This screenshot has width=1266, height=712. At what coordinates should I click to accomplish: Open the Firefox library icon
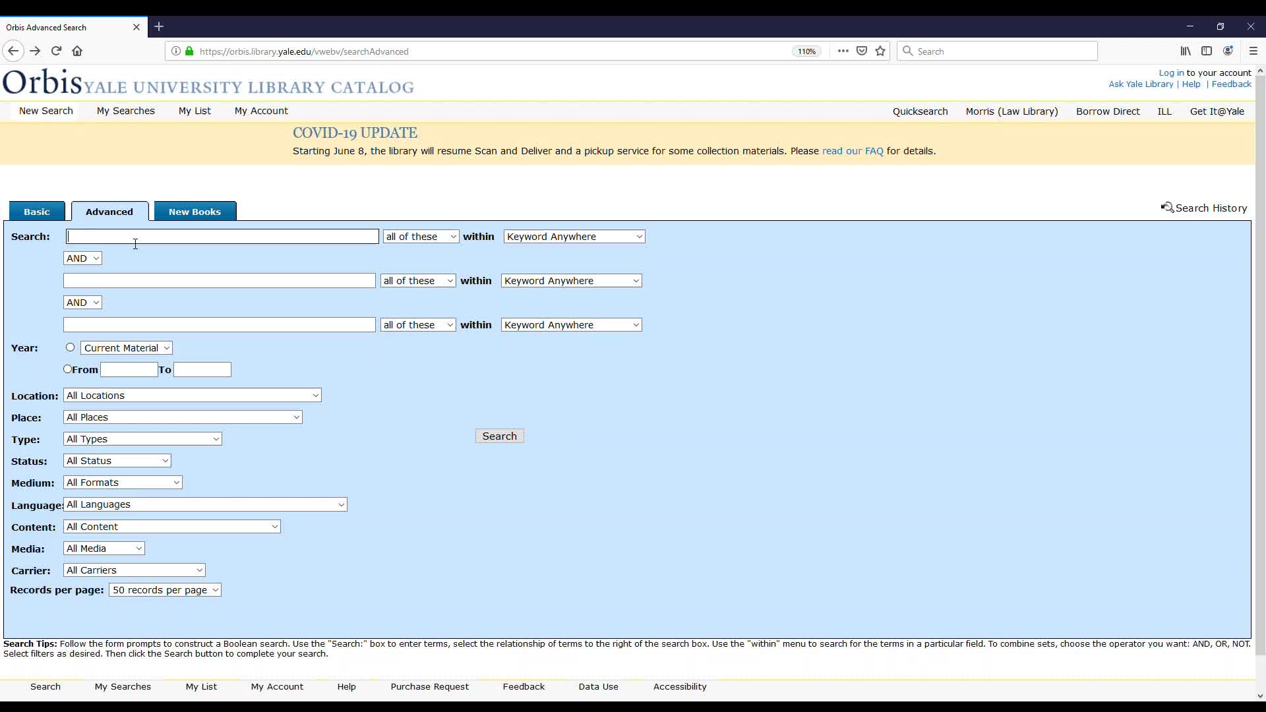[x=1186, y=51]
